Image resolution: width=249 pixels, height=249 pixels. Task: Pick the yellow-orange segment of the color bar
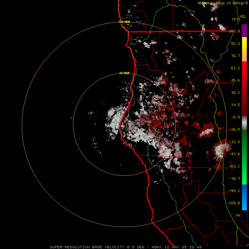pyautogui.click(x=244, y=49)
